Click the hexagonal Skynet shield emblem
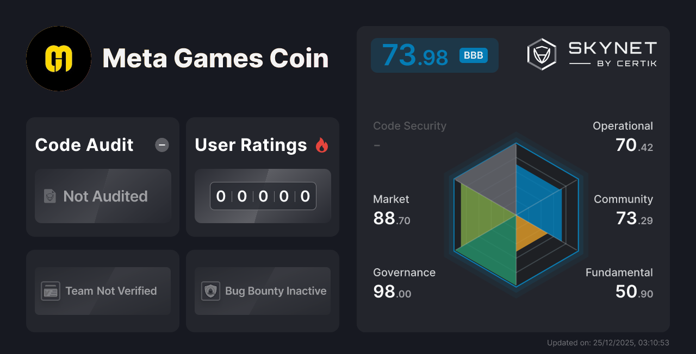The image size is (696, 354). 540,53
